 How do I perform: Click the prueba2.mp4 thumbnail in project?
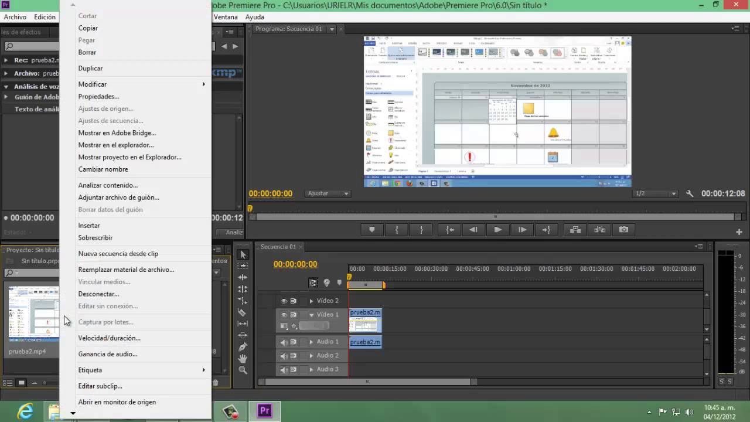[34, 314]
